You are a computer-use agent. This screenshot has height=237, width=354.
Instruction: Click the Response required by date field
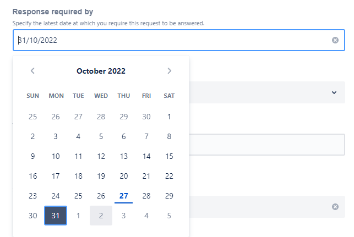(165, 40)
